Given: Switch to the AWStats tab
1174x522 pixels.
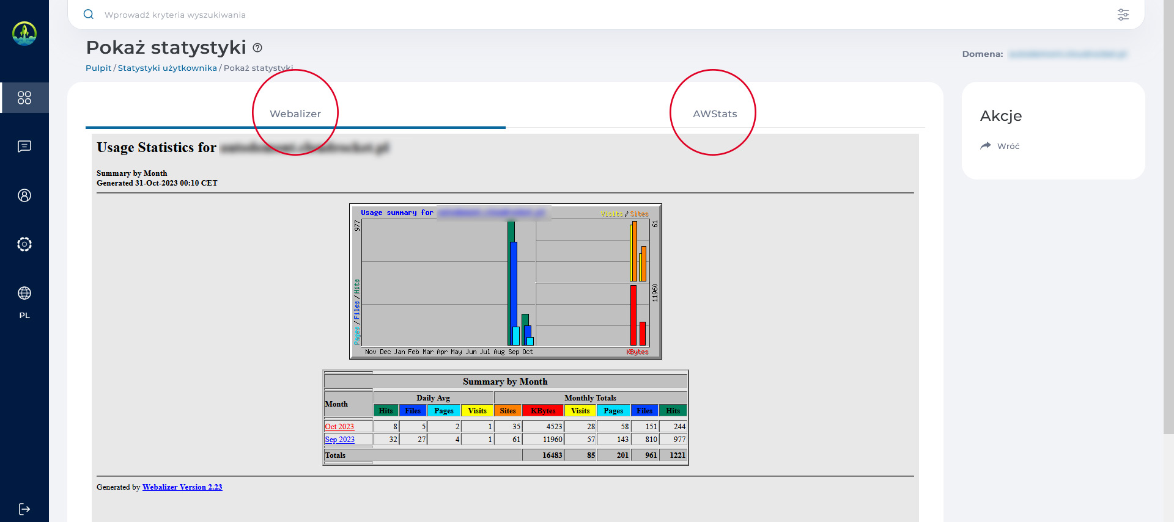Looking at the screenshot, I should pos(715,114).
